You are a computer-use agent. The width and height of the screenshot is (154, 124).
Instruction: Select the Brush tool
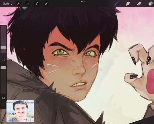pos(117,4)
